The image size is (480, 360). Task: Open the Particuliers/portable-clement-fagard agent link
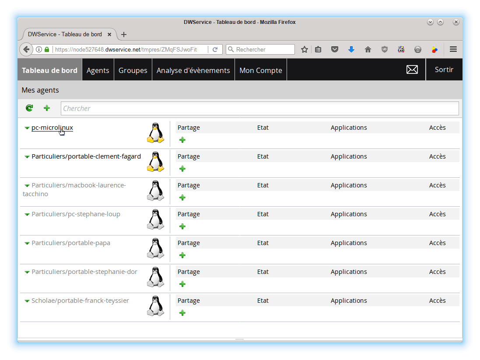[x=86, y=156]
